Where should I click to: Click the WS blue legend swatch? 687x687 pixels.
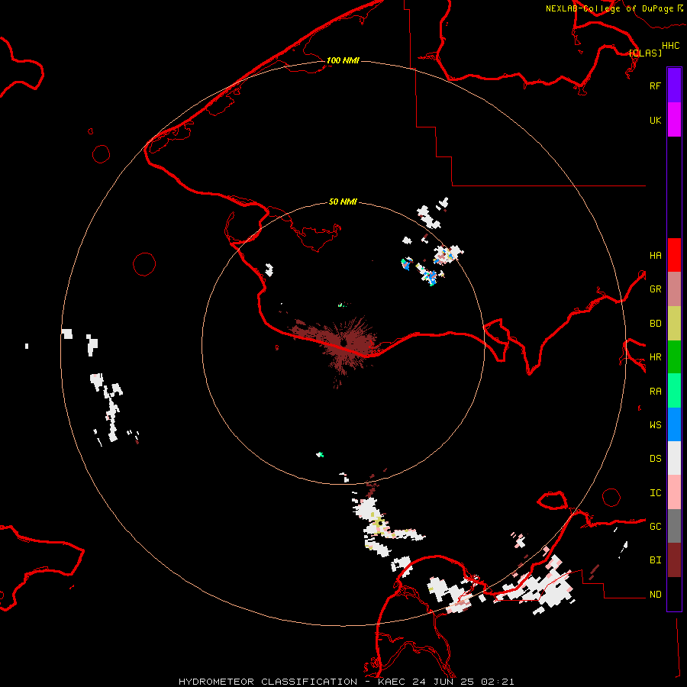click(674, 424)
